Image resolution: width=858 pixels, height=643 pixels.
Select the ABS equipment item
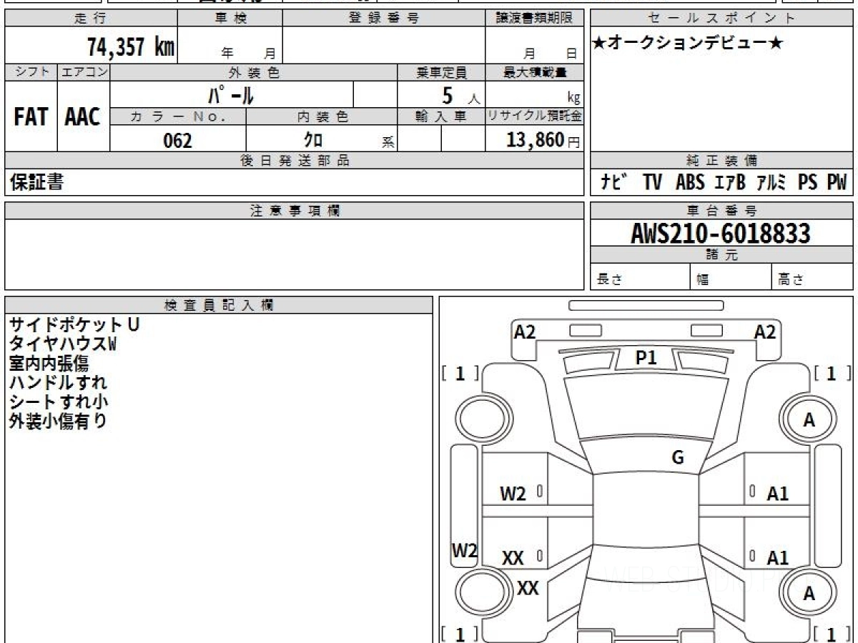click(x=690, y=182)
